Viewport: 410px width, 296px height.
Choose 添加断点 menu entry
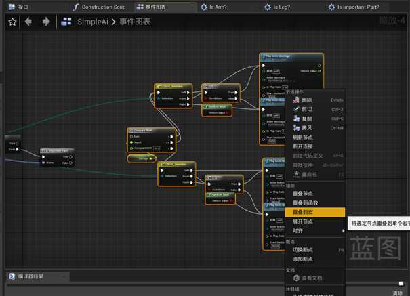315,259
